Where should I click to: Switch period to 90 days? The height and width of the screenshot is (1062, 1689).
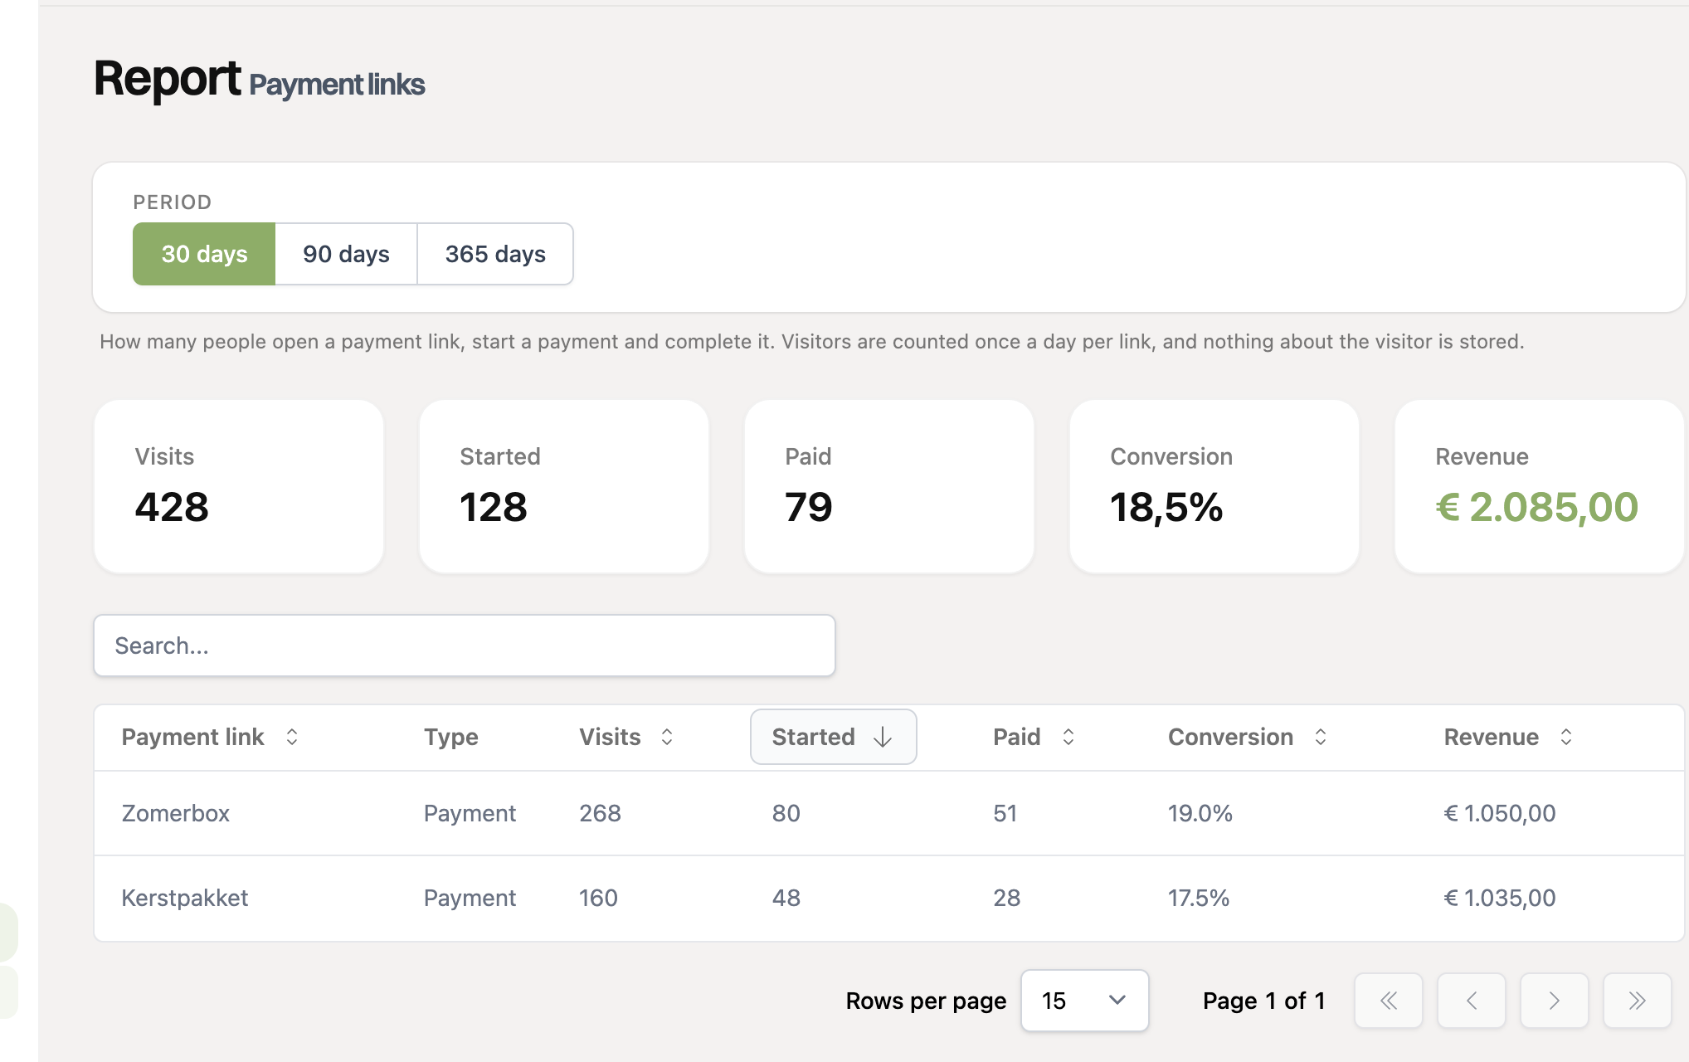[x=346, y=254]
